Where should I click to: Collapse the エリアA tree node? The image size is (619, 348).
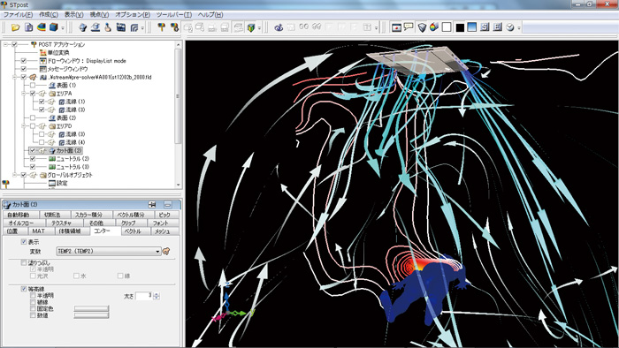24,94
